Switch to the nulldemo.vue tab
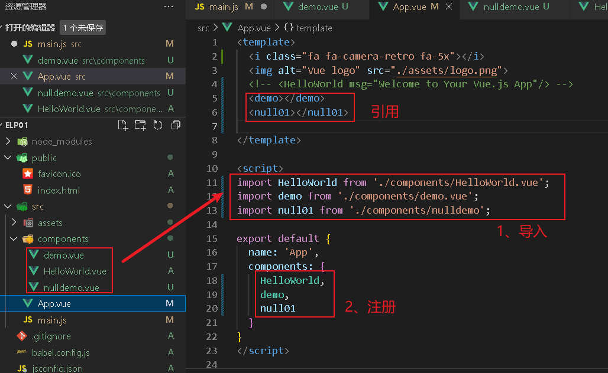 [x=510, y=7]
